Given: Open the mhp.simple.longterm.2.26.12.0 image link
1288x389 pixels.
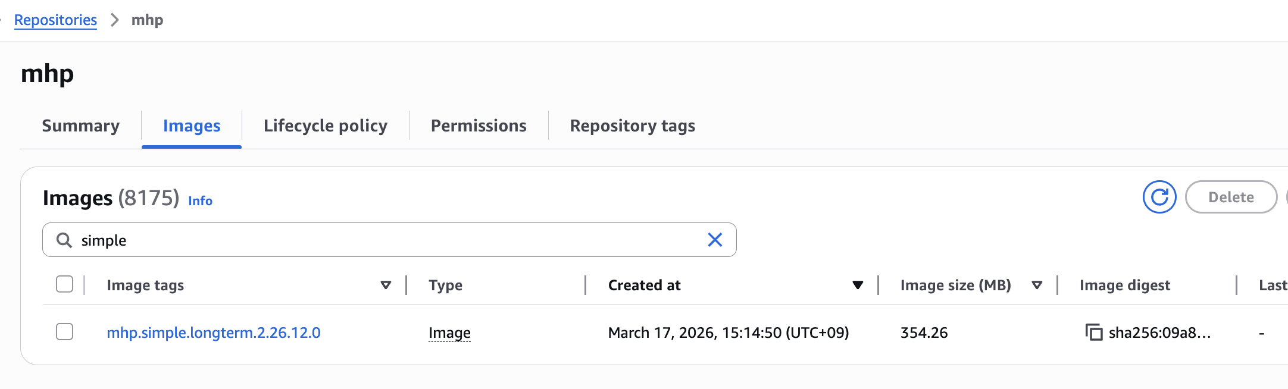Looking at the screenshot, I should 214,332.
